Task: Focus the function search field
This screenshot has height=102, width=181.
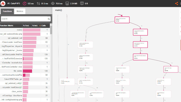Action: pos(26,19)
